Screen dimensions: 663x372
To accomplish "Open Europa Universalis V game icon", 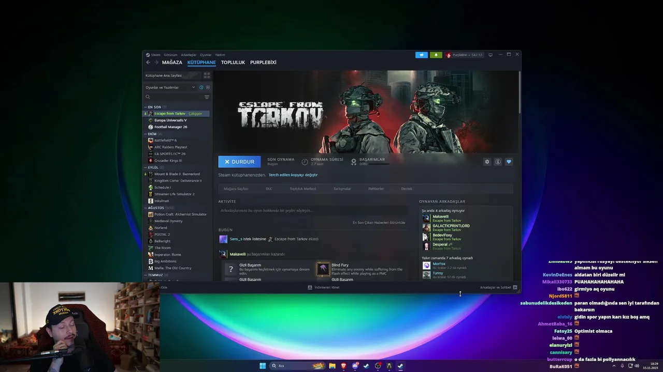I will pos(151,120).
